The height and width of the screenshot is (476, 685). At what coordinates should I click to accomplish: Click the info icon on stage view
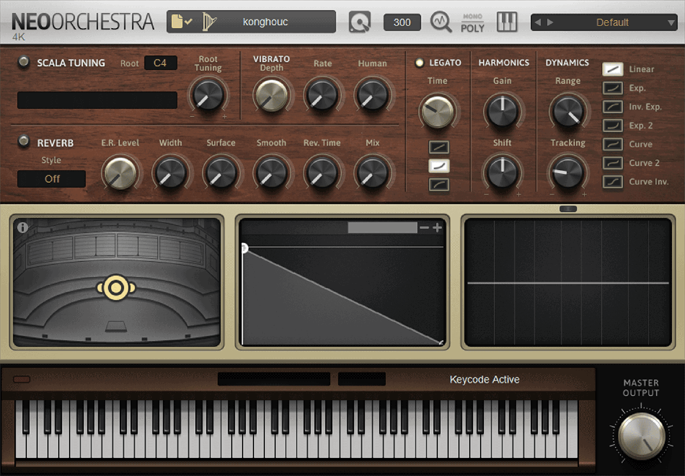coord(23,227)
